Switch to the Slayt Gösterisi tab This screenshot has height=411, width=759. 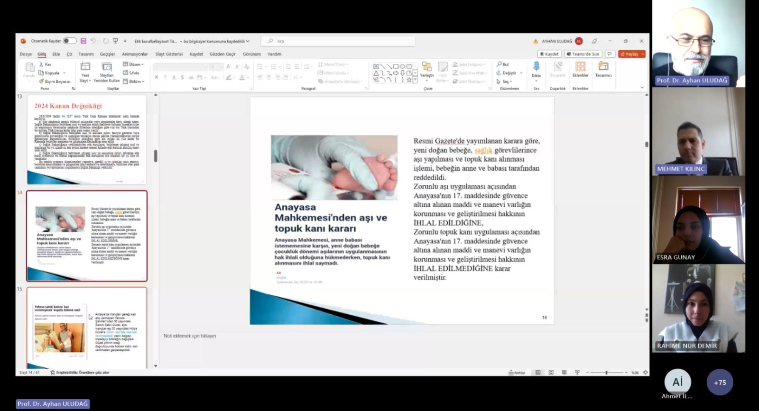(x=169, y=54)
